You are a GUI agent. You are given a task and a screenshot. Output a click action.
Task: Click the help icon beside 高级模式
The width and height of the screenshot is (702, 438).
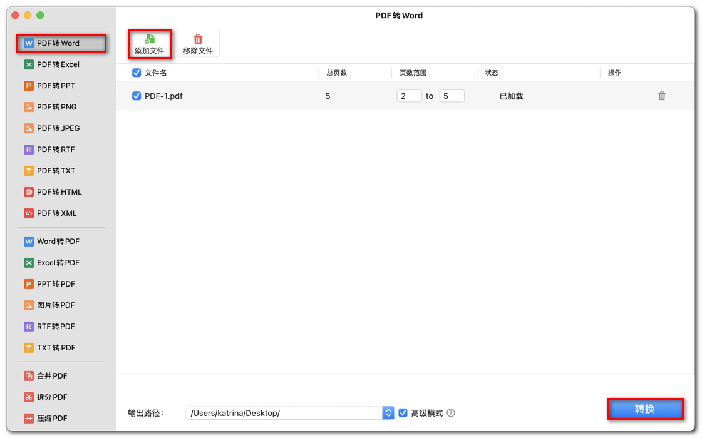450,413
